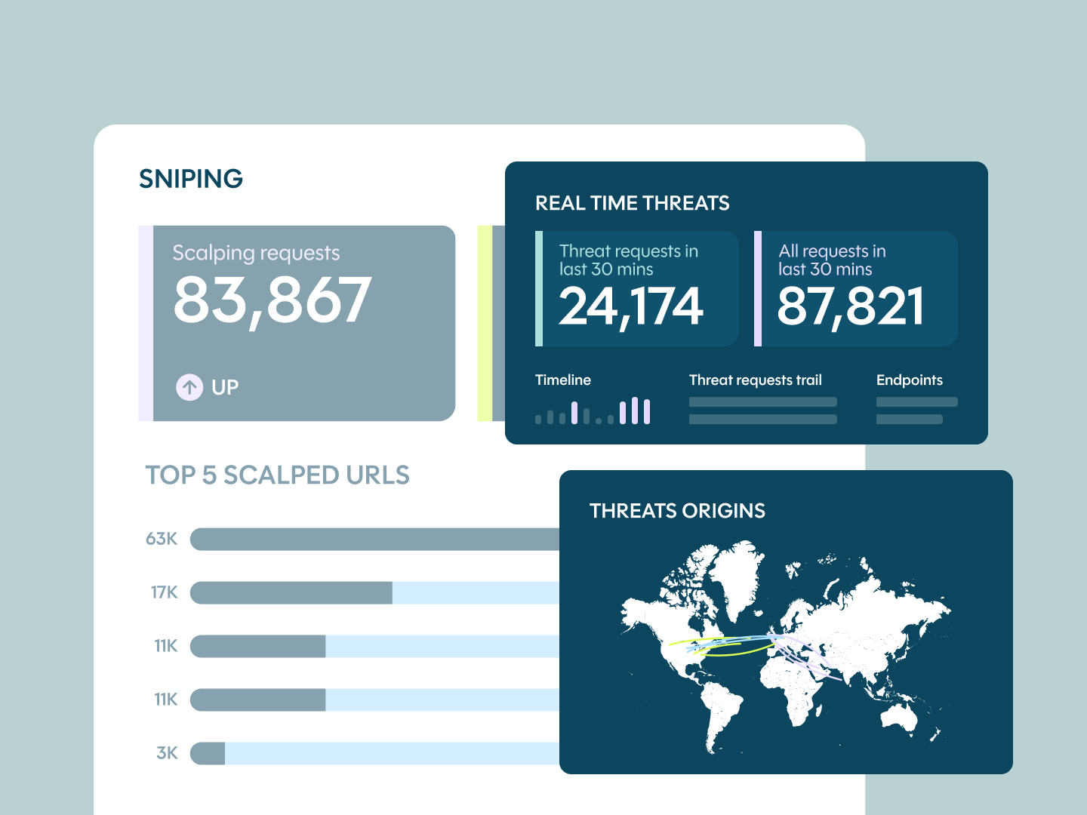Click the Timeline bar chart

point(593,411)
